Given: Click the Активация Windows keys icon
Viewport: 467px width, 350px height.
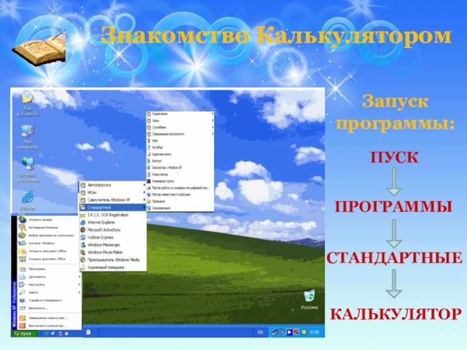Looking at the screenshot, I should coord(22,228).
